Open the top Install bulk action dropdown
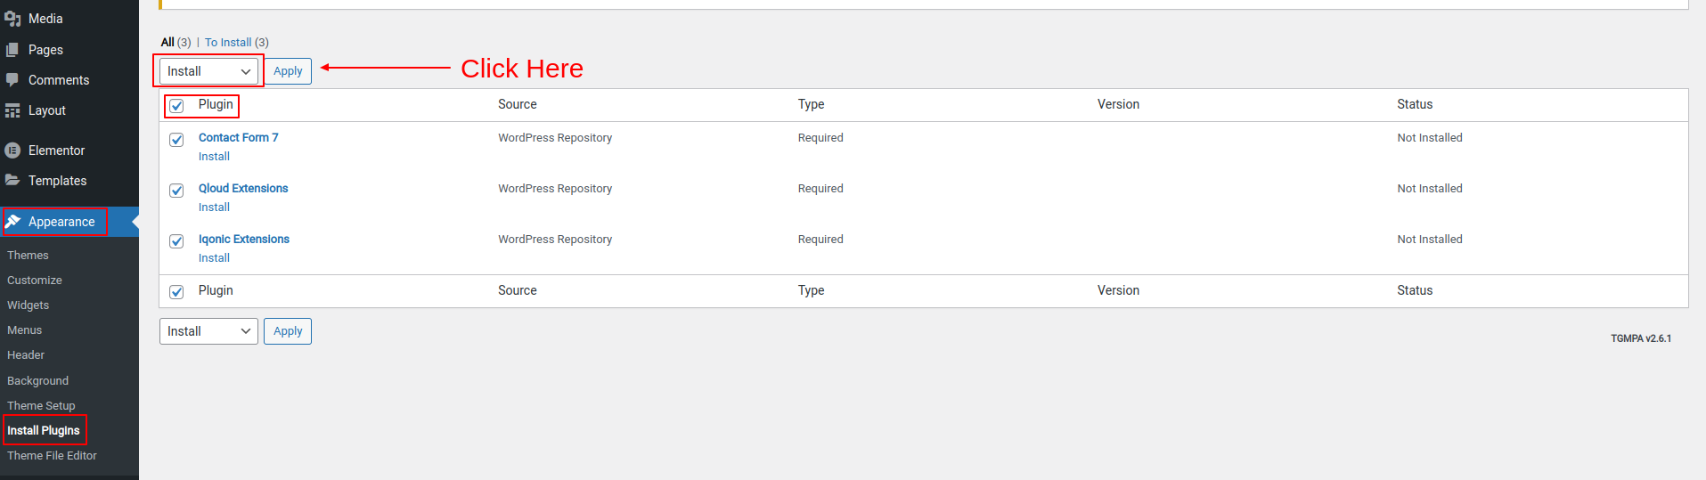 pyautogui.click(x=208, y=71)
